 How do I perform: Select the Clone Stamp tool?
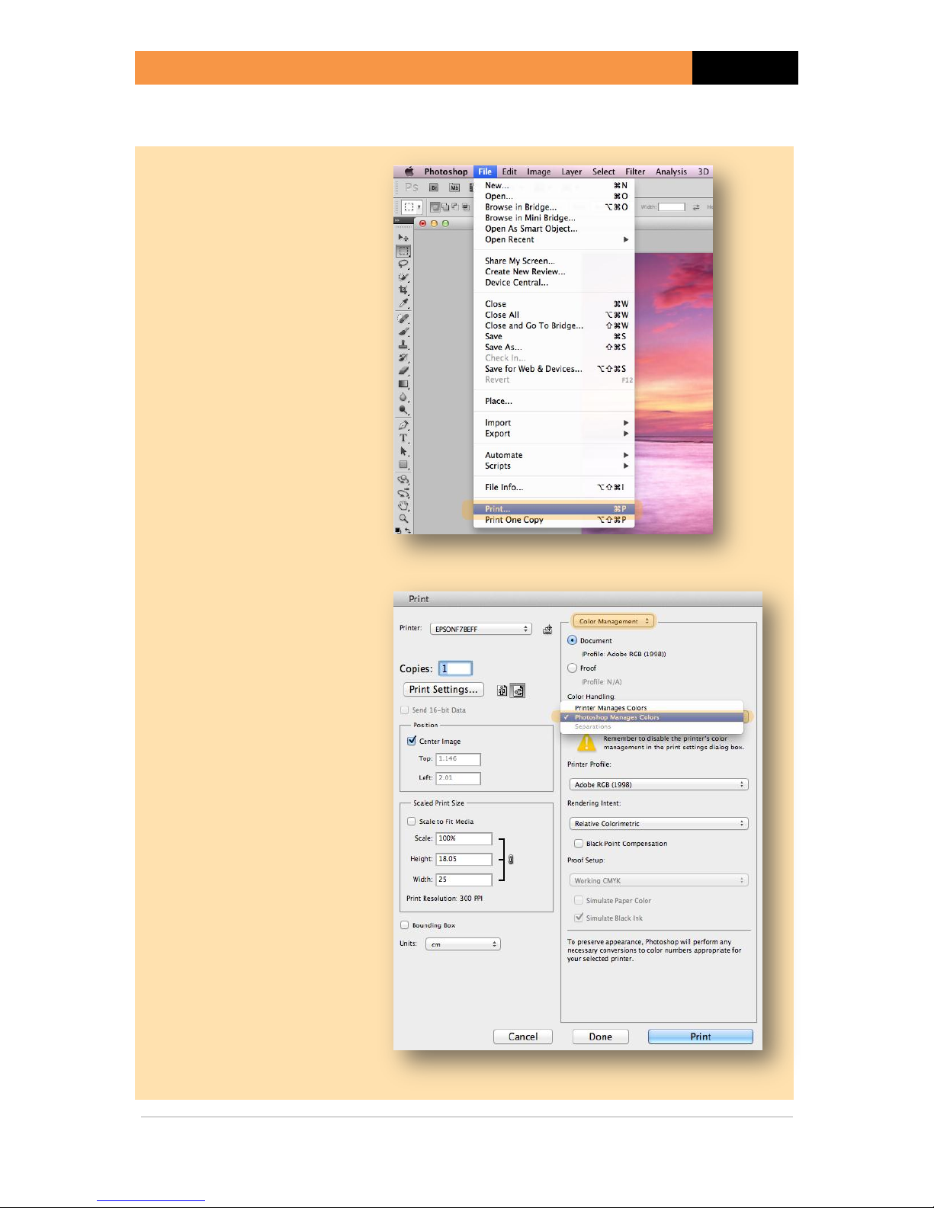pyautogui.click(x=403, y=344)
